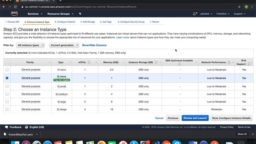Click the t2.medium type cell

click(62, 94)
